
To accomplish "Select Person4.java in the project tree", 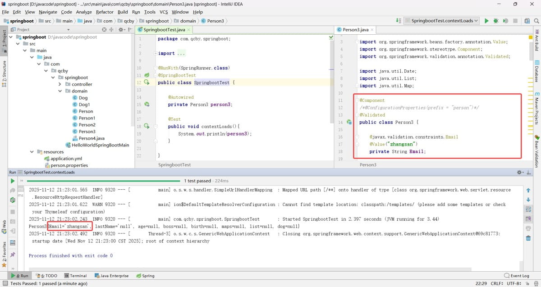I will pyautogui.click(x=92, y=138).
